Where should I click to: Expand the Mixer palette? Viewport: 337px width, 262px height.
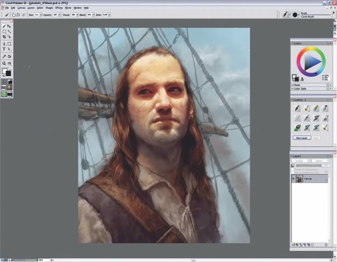pyautogui.click(x=292, y=85)
